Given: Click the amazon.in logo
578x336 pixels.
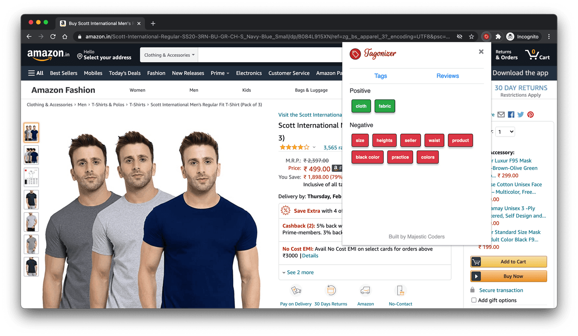Looking at the screenshot, I should click(48, 55).
